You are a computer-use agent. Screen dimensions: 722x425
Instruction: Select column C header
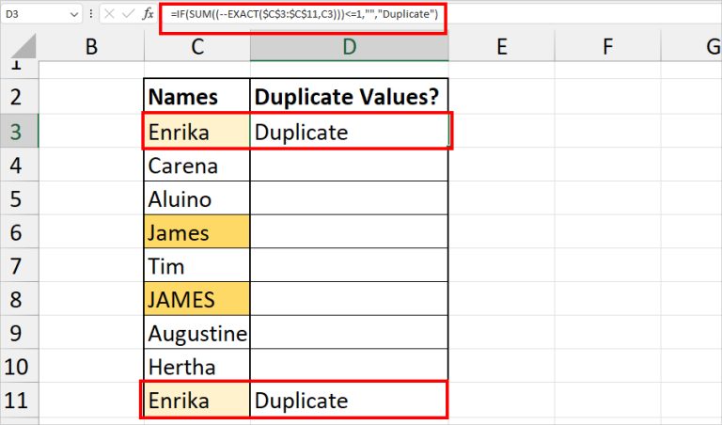[197, 46]
